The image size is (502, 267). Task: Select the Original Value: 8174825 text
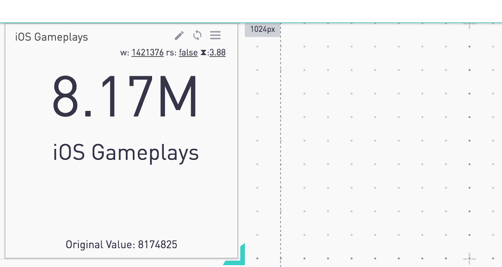[x=122, y=245]
